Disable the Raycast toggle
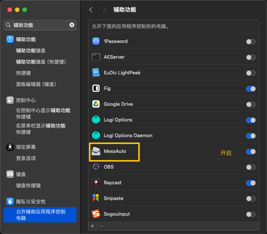 click(251, 183)
